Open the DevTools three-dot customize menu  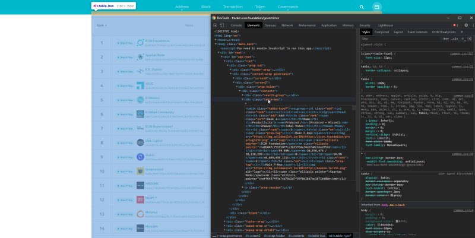[473, 25]
